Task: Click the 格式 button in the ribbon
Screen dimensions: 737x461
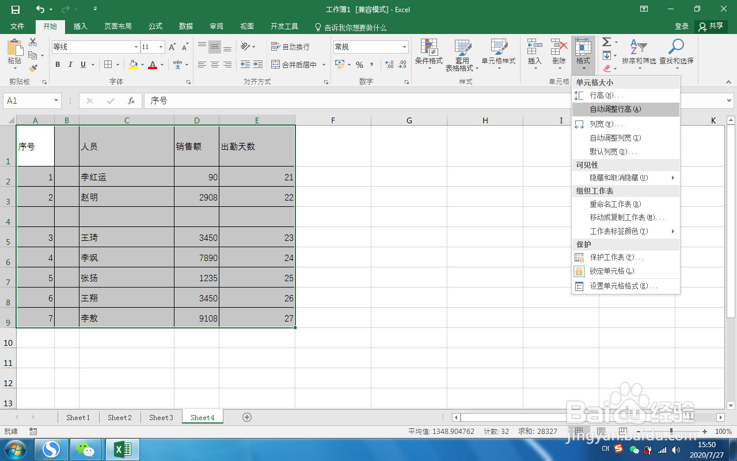Action: (583, 55)
